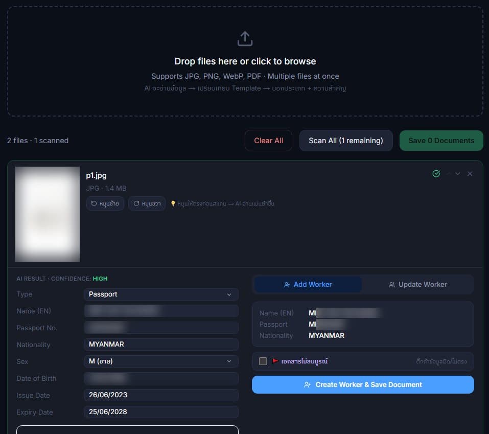Open the Type dropdown showing Passport

point(161,294)
